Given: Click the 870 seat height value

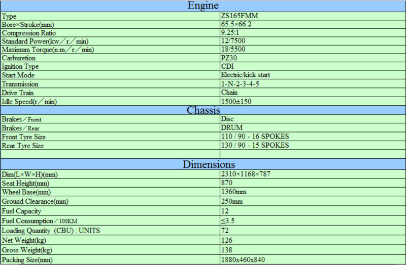Looking at the screenshot, I should click(x=226, y=183).
